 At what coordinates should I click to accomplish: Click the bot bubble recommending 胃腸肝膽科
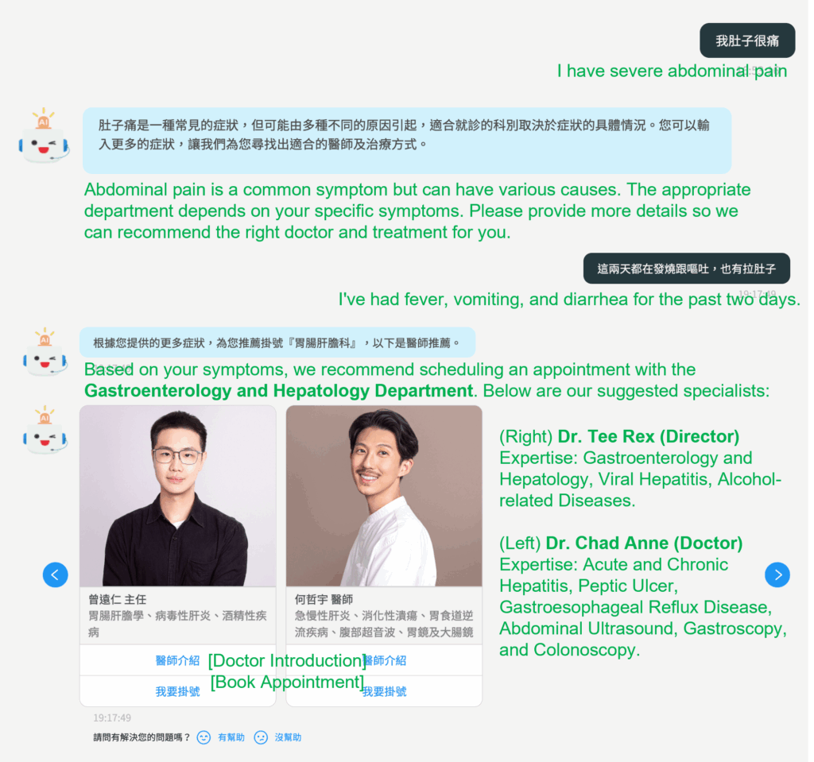tap(277, 342)
